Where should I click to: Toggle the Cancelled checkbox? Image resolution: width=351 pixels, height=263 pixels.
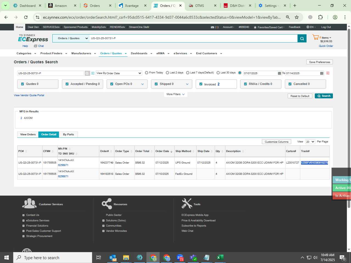click(x=290, y=84)
